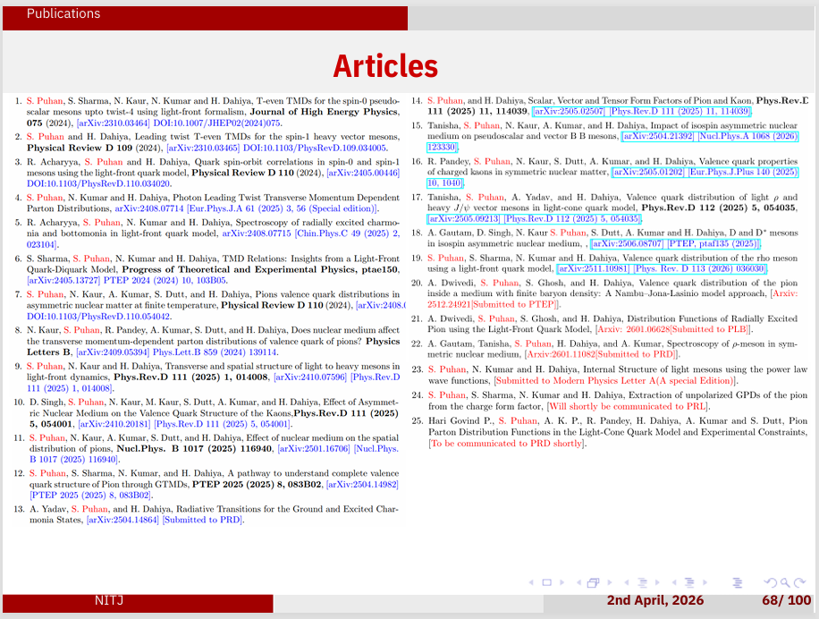Click the go forward curved arrow icon
The image size is (819, 619).
pyautogui.click(x=799, y=582)
